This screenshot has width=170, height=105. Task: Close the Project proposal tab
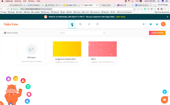151,5
